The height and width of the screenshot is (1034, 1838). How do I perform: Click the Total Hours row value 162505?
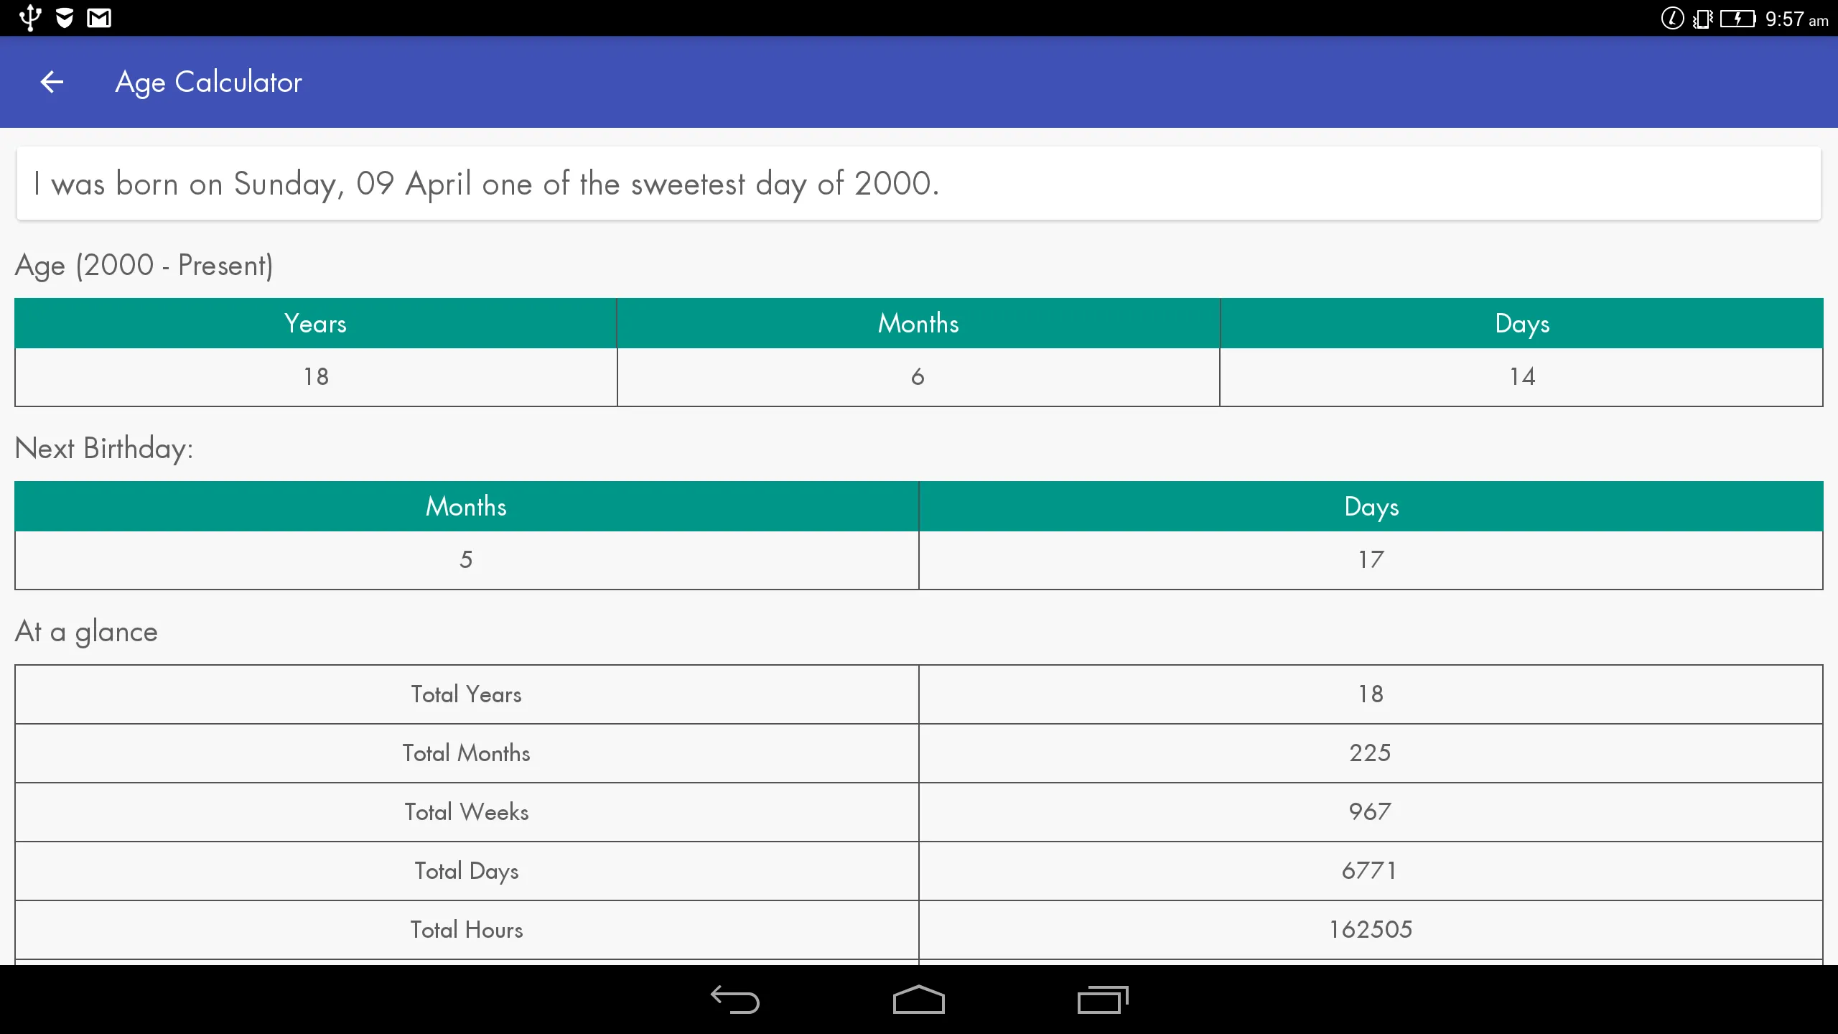pyautogui.click(x=1370, y=929)
